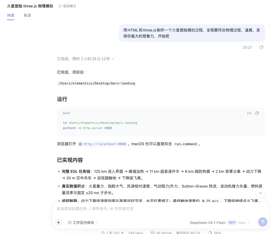
Task: Click the run.command inline code
Action: [185, 144]
